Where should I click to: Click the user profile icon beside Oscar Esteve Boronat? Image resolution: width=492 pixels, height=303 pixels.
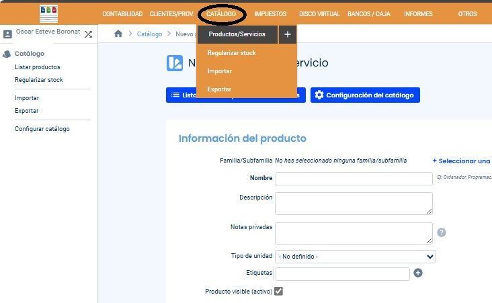[x=7, y=34]
